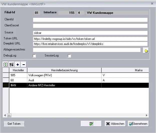The width and height of the screenshot is (156, 133).
Task: Remove a row with the minus icon
Action: click(x=24, y=64)
